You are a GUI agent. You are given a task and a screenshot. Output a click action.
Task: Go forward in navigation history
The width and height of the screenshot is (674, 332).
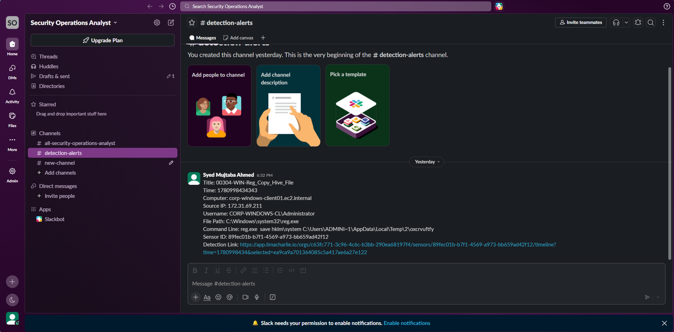[161, 6]
